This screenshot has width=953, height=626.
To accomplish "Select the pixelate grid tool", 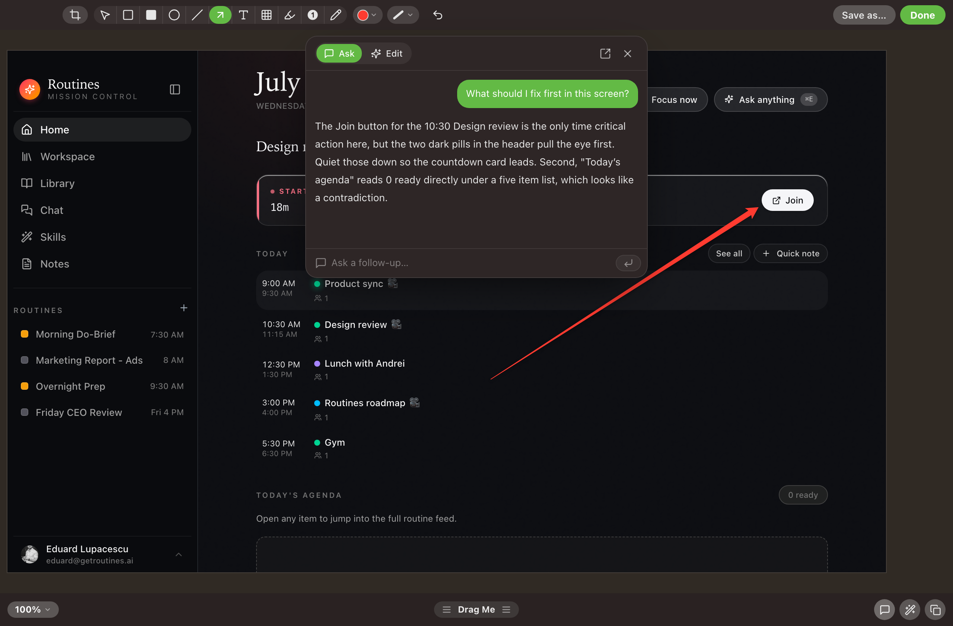I will [266, 15].
